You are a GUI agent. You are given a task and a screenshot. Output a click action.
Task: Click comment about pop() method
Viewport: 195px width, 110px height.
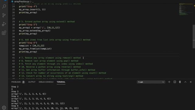(48, 61)
